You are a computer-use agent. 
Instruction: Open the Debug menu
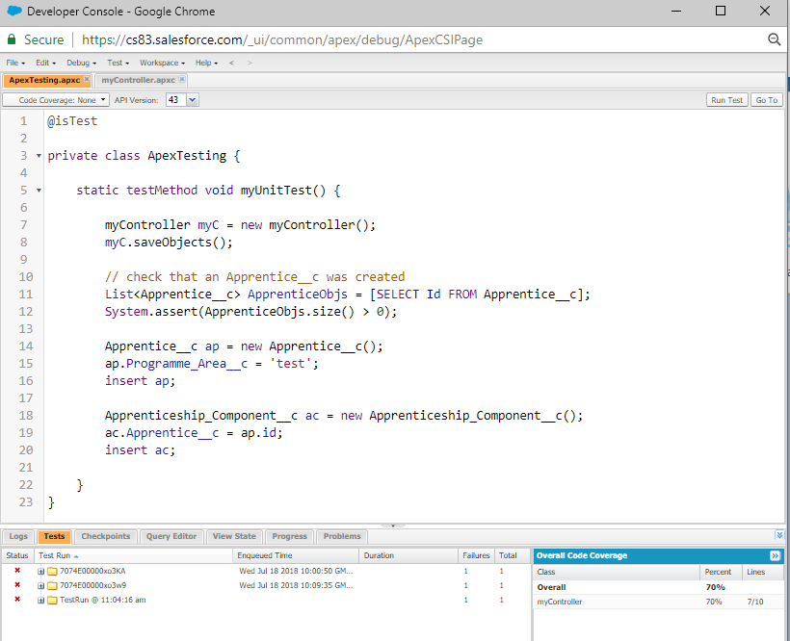[x=79, y=63]
